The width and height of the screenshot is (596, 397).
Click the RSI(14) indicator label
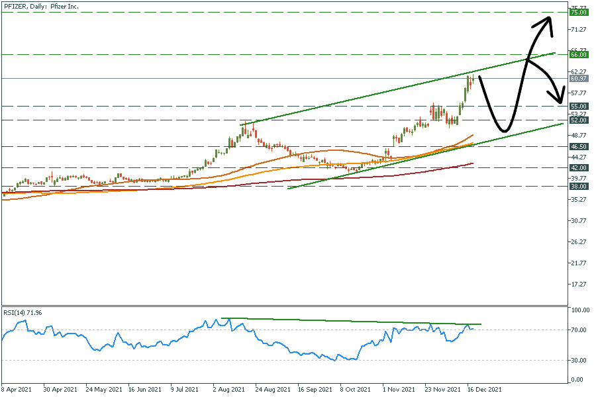tap(20, 312)
